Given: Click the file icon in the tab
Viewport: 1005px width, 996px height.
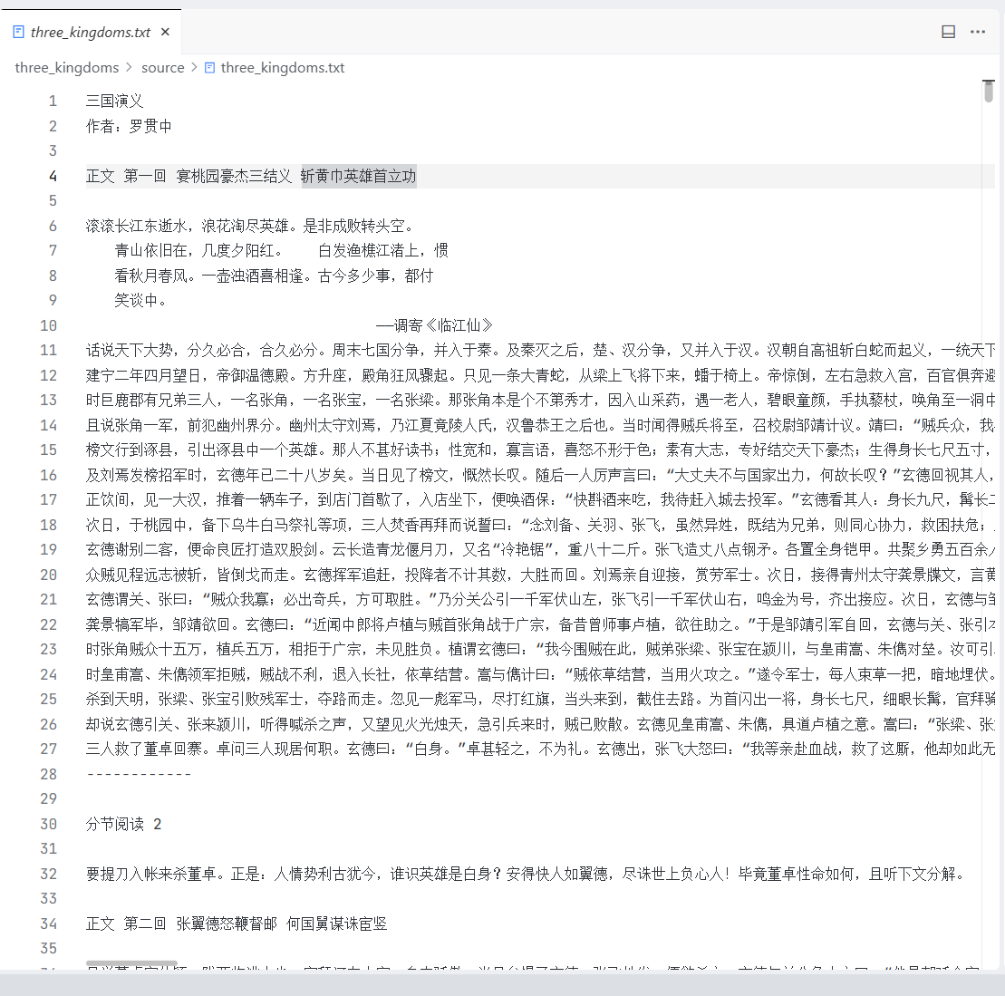Looking at the screenshot, I should coord(19,32).
